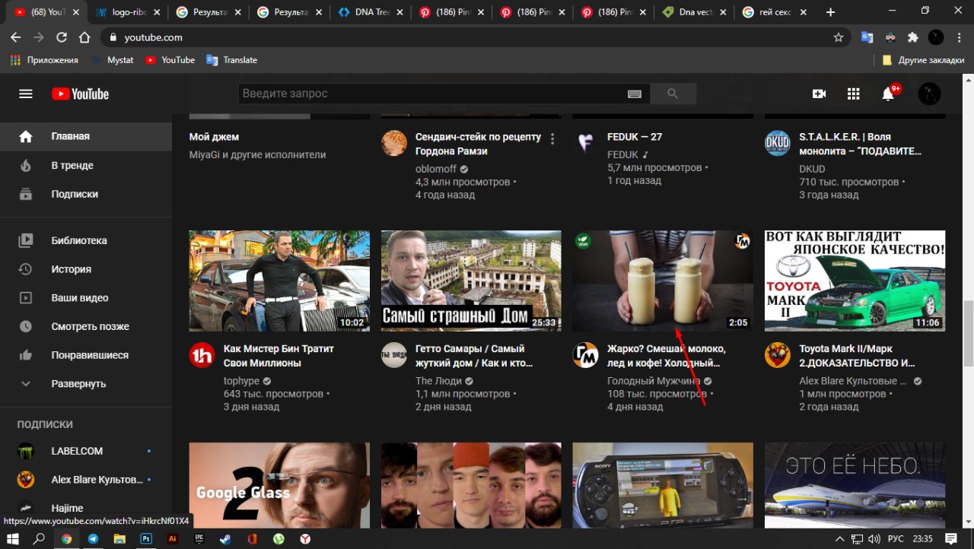The width and height of the screenshot is (974, 549).
Task: Open oblomoff channel avatar
Action: (x=393, y=143)
